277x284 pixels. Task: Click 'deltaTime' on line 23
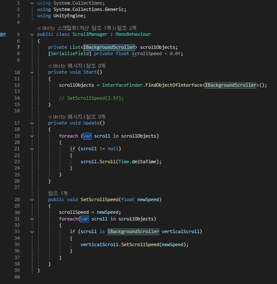point(144,162)
